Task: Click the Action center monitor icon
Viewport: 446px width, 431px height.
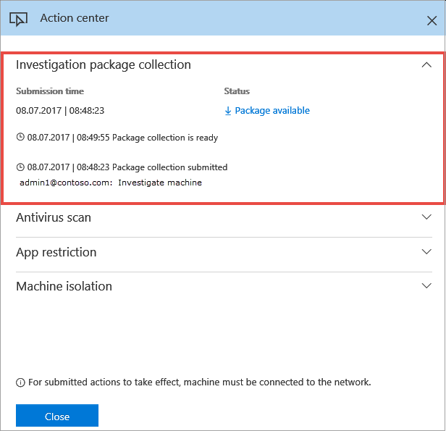Action: click(18, 19)
